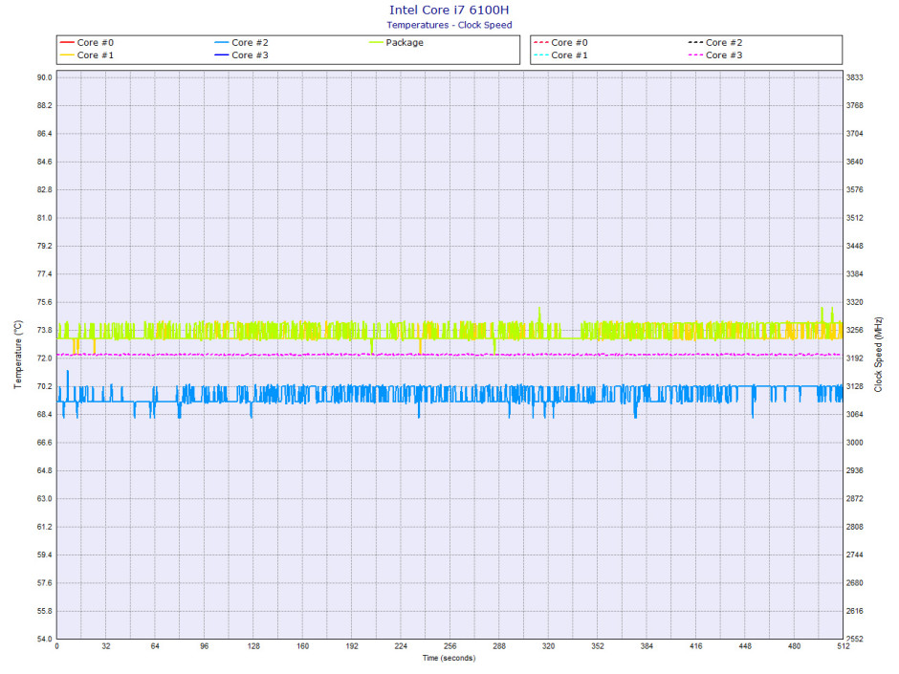Click the Temperatures - Clock Speed subtitle
899x674 pixels.
[x=449, y=25]
